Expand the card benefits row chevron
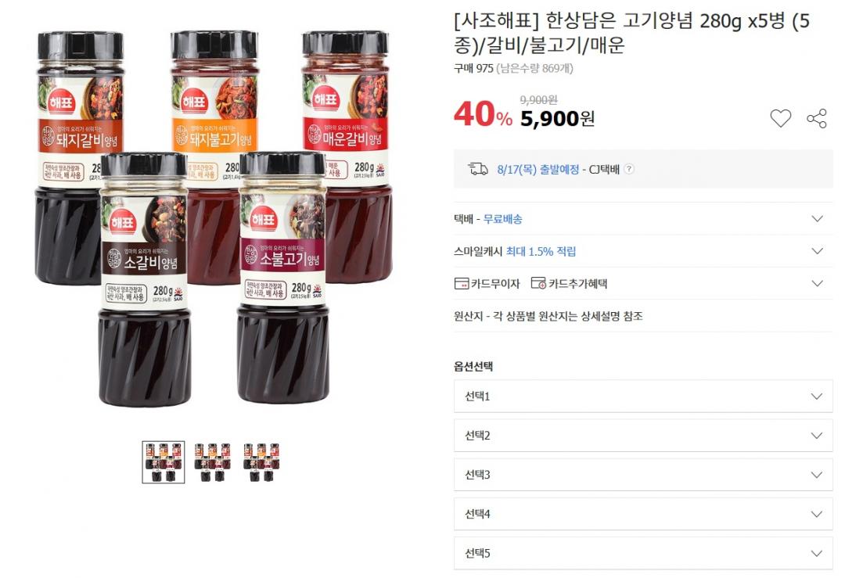845x578 pixels. 817,283
